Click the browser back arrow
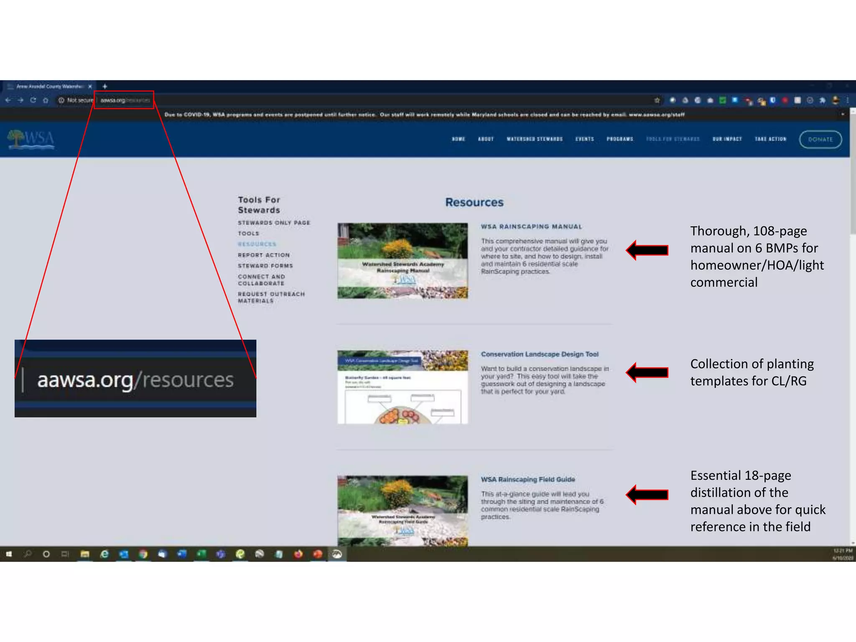 point(8,100)
